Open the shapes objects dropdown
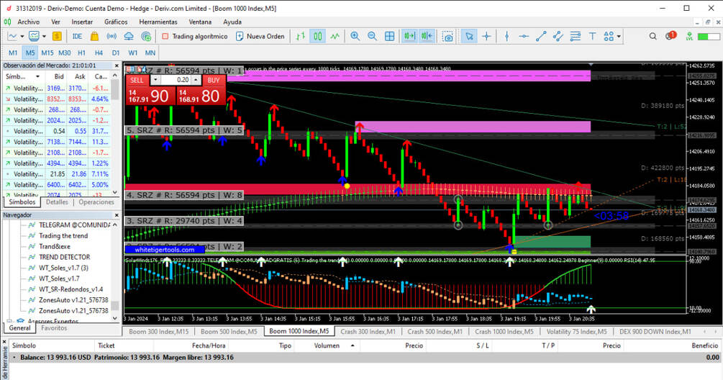This screenshot has width=723, height=380. pyautogui.click(x=619, y=36)
